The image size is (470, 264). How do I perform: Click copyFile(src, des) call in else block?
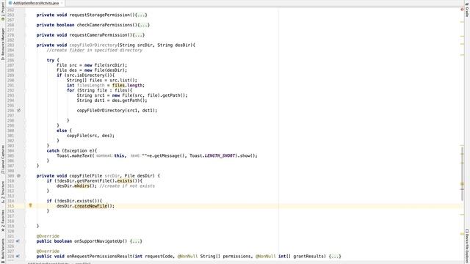coord(90,136)
